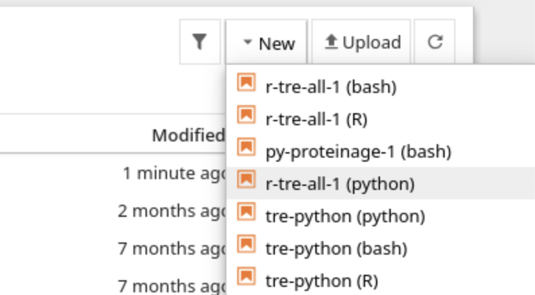
Task: Click the orange icon beside tre-python (bash)
Action: (247, 245)
